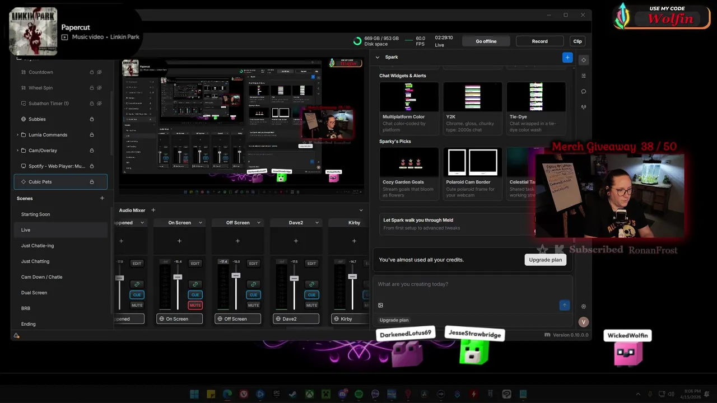This screenshot has width=717, height=403.
Task: Click the blue plus button in Spark header
Action: [567, 57]
